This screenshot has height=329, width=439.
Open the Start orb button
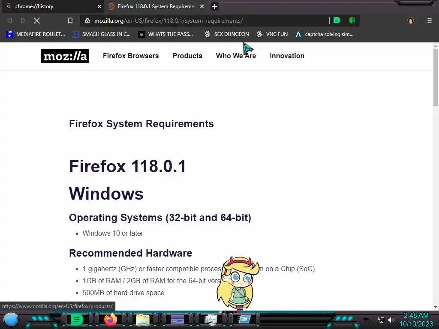[11, 320]
